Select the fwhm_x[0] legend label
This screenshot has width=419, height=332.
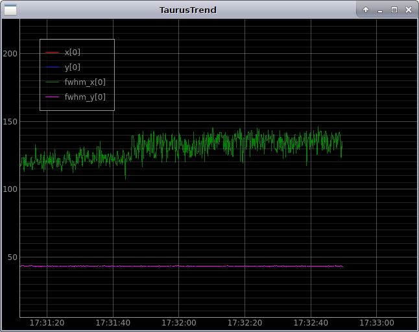click(x=85, y=82)
